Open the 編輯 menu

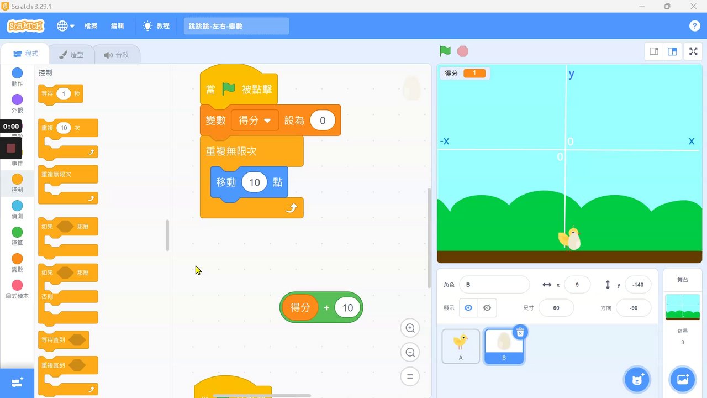point(118,26)
